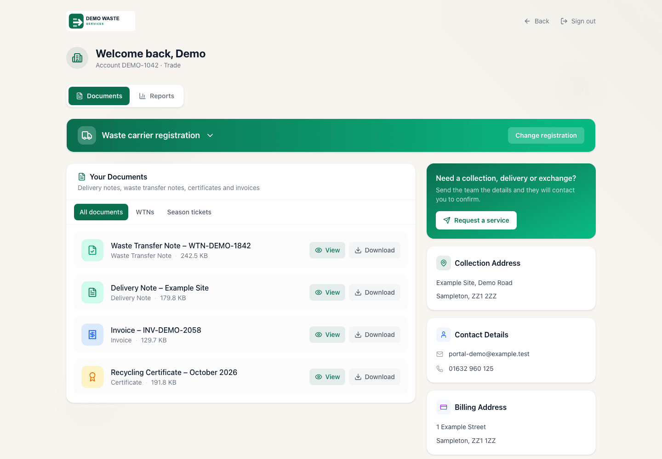662x459 pixels.
Task: Click the Demo Waste Services logo
Action: click(x=101, y=21)
